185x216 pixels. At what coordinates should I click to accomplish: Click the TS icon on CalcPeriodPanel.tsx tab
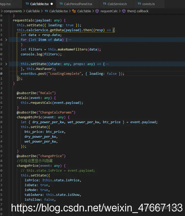61,4
